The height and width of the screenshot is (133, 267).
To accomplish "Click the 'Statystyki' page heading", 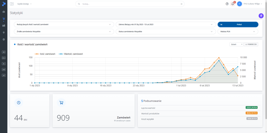I will pyautogui.click(x=16, y=13).
